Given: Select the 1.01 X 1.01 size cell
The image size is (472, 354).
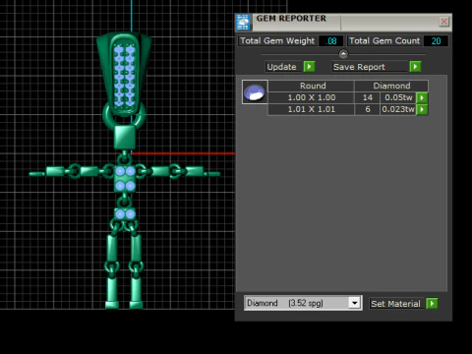Looking at the screenshot, I should coord(311,109).
